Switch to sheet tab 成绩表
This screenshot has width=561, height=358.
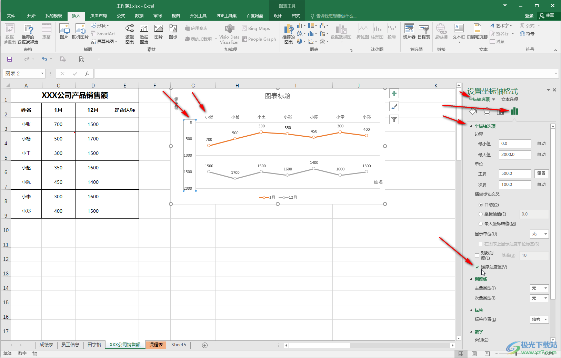(46, 345)
